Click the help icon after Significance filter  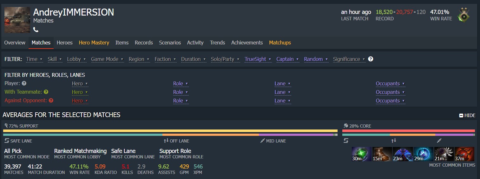pyautogui.click(x=371, y=59)
